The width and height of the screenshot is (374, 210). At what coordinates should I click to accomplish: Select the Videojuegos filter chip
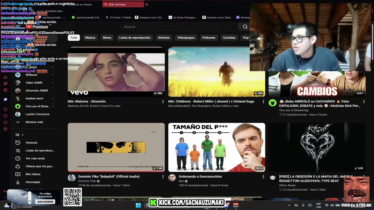186,38
